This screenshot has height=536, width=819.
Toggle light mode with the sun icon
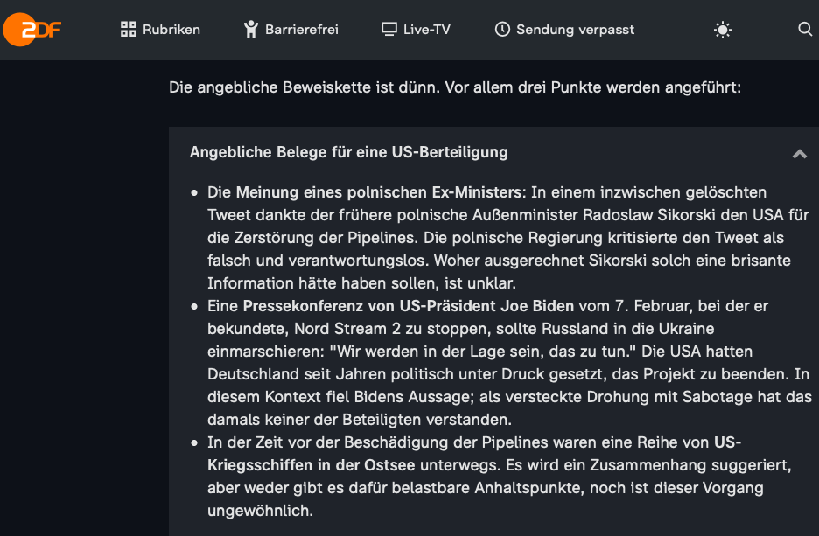[723, 30]
